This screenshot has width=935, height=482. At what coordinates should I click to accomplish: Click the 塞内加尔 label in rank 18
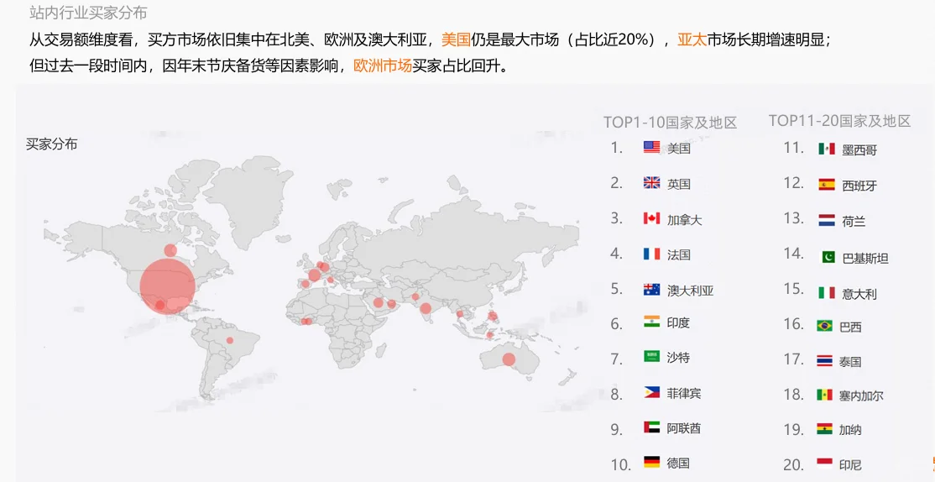[x=861, y=396]
